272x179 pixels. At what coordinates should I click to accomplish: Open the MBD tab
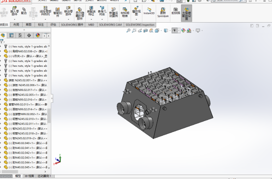tap(91, 25)
